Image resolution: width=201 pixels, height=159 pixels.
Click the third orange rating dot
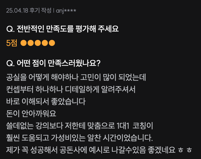[38, 43]
